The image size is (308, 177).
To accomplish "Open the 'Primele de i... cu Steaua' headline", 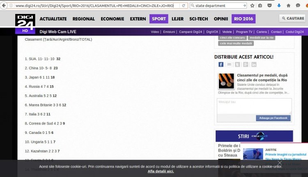I will 229,150.
